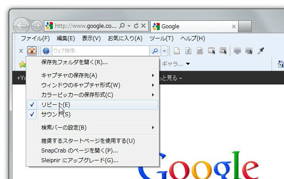Click the favorites star icon
284x179 pixels.
tap(23, 64)
